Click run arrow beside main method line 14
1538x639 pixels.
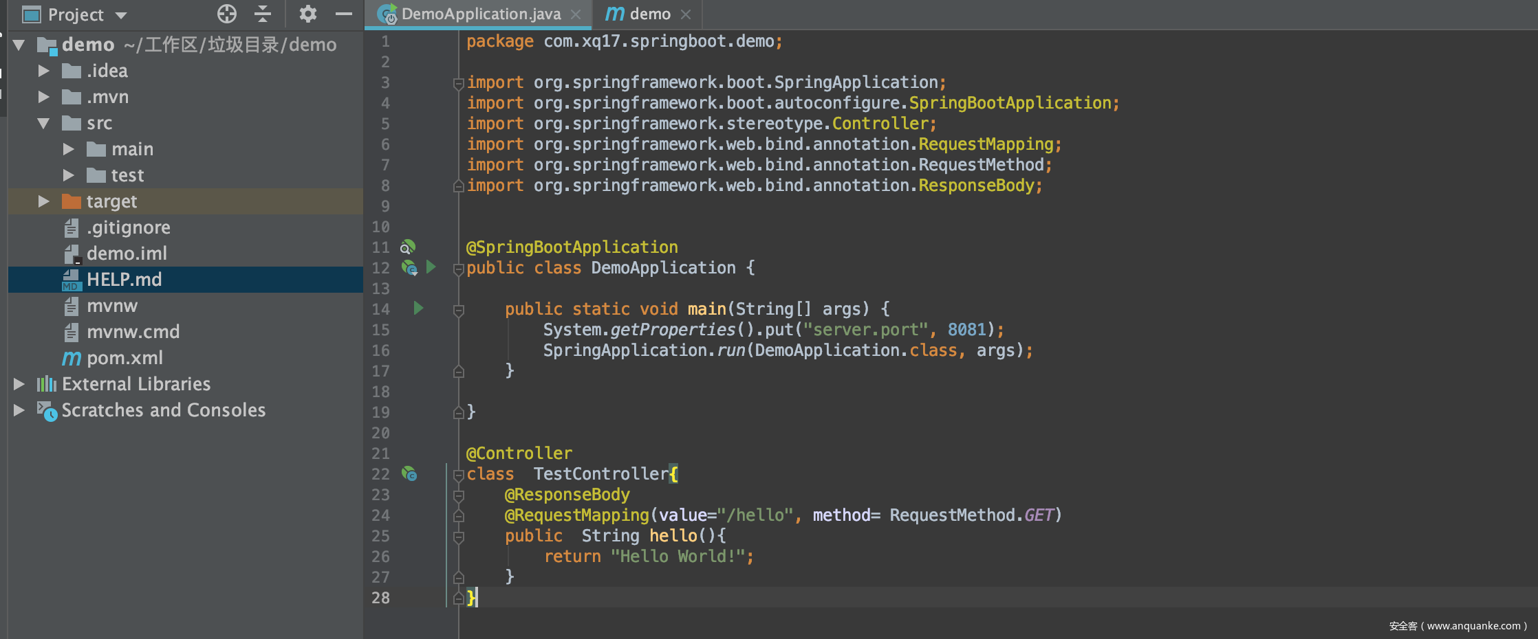coord(418,309)
